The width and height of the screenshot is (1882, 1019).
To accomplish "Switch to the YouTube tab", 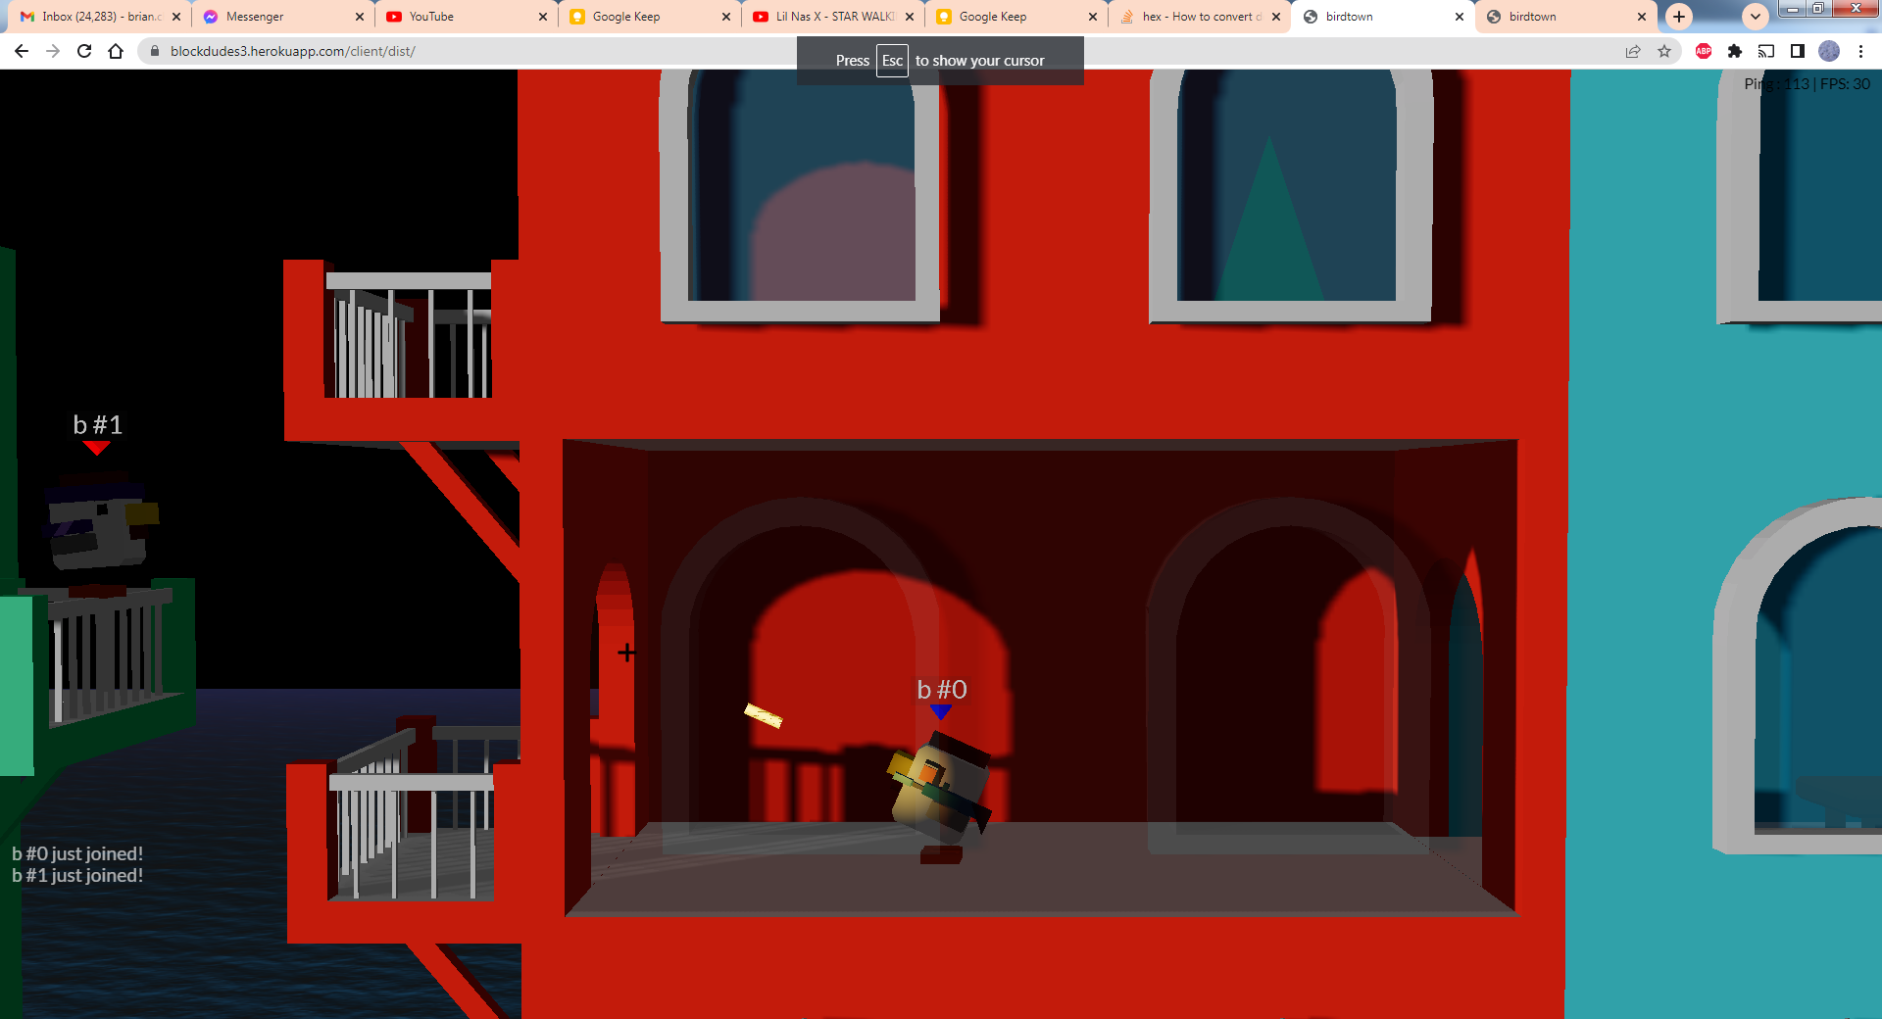I will click(467, 17).
